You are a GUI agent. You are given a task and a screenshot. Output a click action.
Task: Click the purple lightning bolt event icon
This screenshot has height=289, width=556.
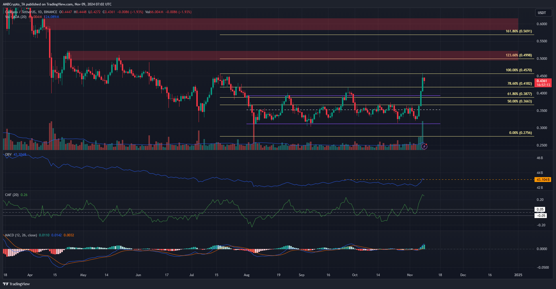coord(424,147)
